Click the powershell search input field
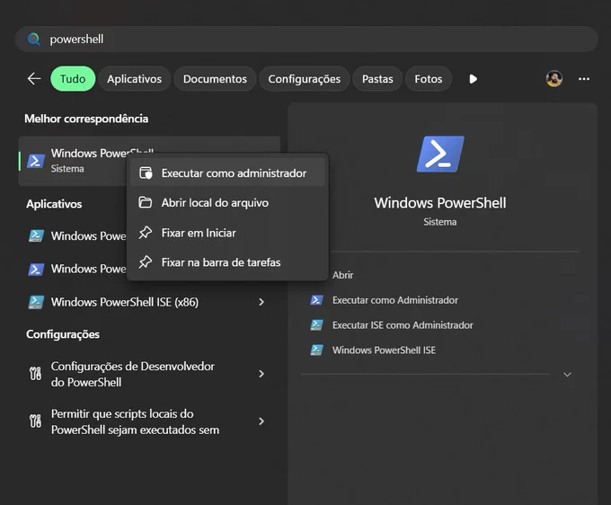The height and width of the screenshot is (505, 611). pos(306,39)
